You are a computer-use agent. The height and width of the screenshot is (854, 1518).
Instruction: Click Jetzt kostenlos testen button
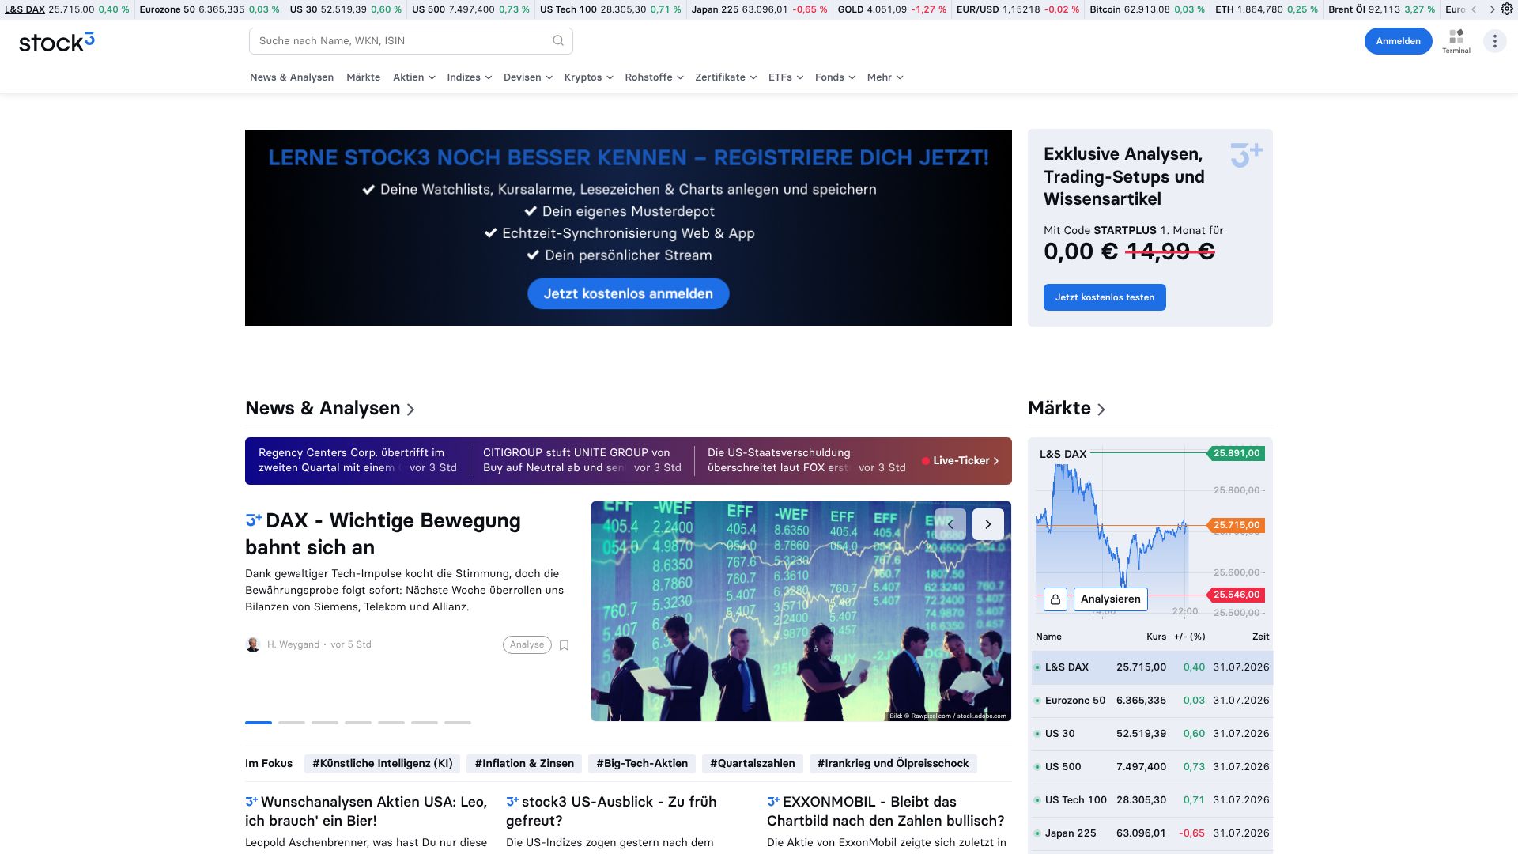(1105, 297)
